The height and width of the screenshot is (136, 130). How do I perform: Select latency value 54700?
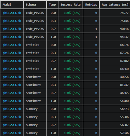pyautogui.click(x=124, y=101)
